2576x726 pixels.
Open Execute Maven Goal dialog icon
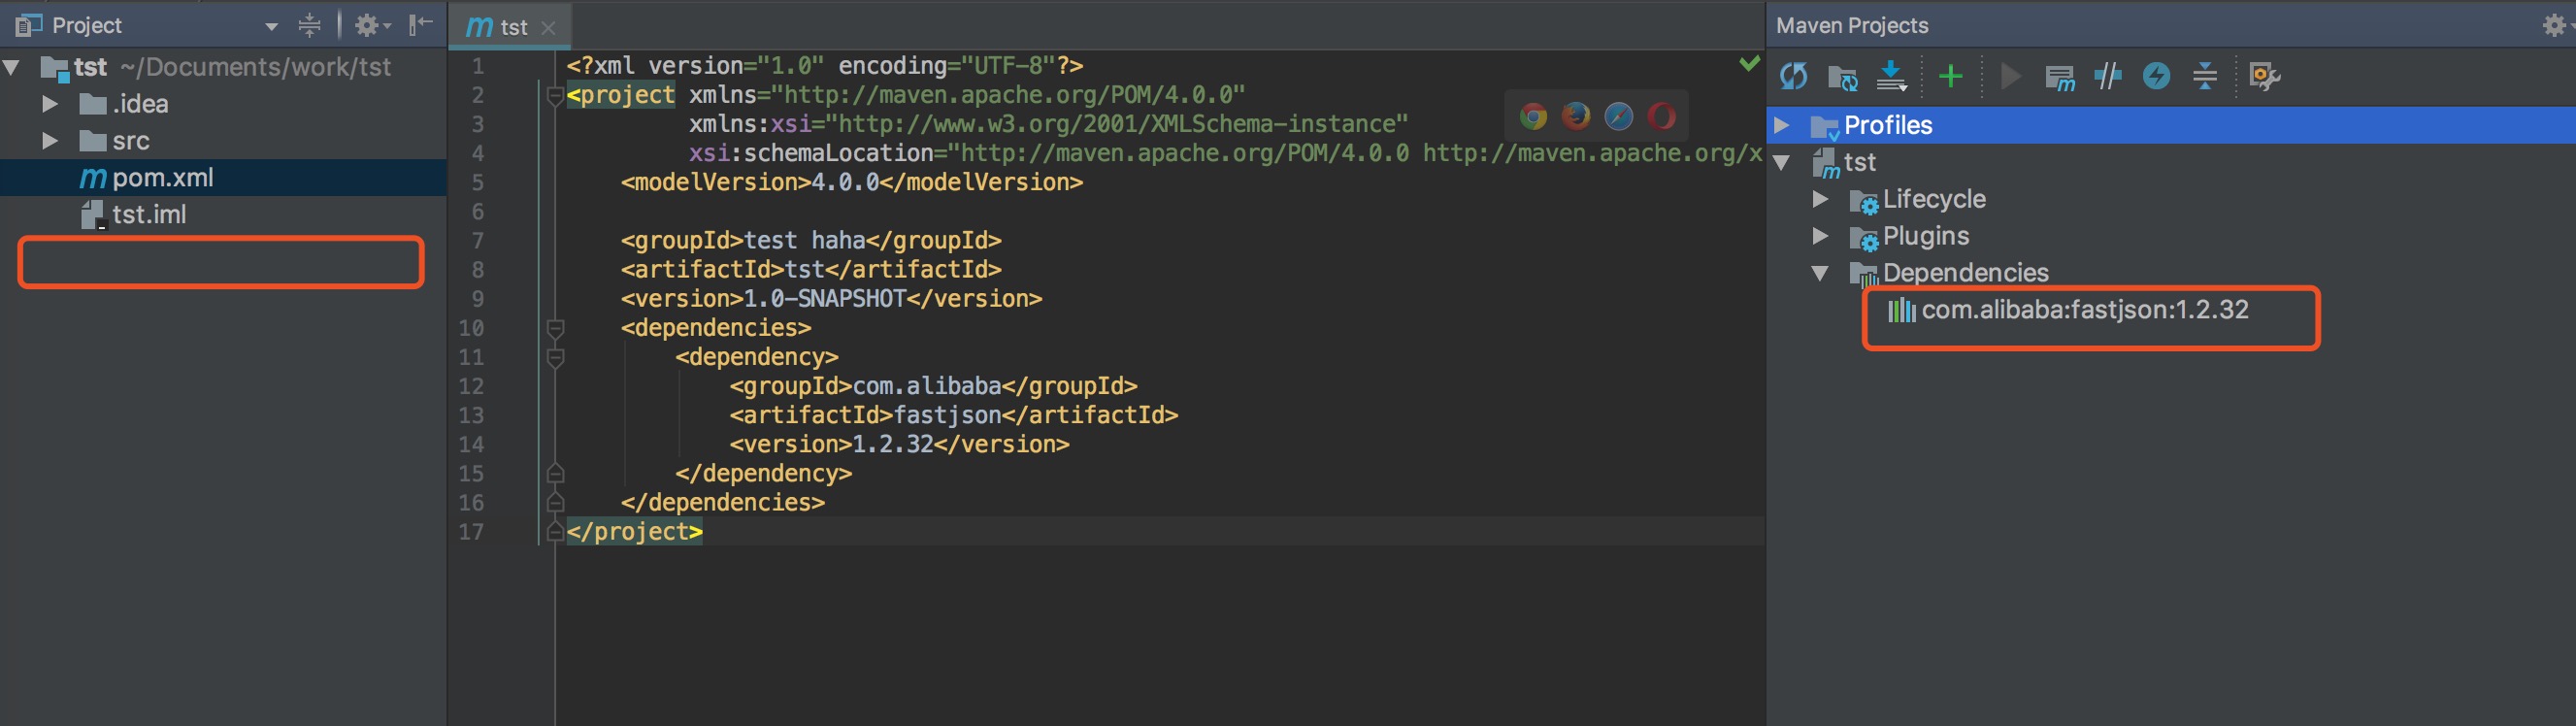pos(2060,77)
